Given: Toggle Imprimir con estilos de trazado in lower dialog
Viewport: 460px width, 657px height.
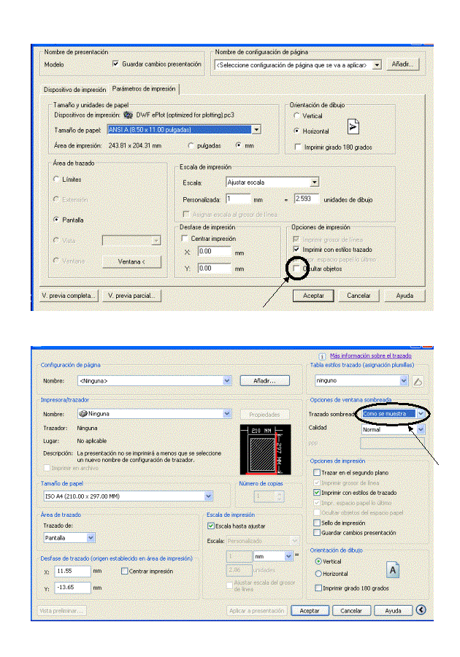Looking at the screenshot, I should pyautogui.click(x=317, y=492).
